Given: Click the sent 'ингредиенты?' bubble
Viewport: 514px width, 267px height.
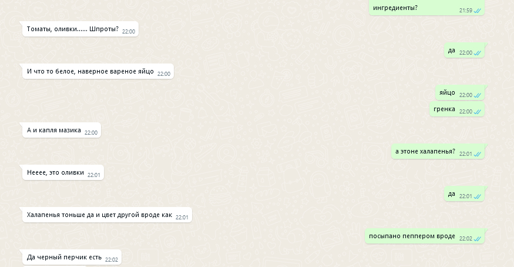Looking at the screenshot, I should pyautogui.click(x=426, y=8).
